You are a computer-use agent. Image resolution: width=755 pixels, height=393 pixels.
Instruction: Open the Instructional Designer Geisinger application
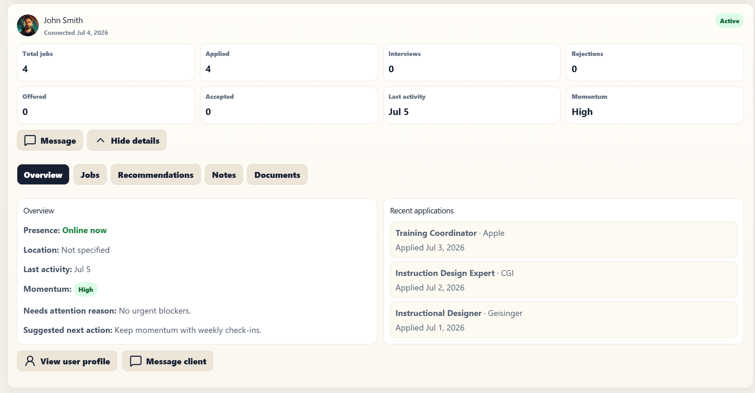pyautogui.click(x=564, y=320)
